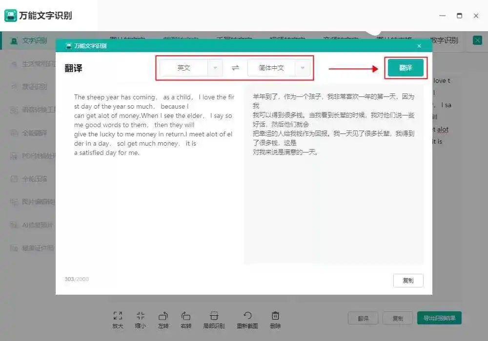Click 复制 button under translated text
488x341 pixels.
coord(408,281)
